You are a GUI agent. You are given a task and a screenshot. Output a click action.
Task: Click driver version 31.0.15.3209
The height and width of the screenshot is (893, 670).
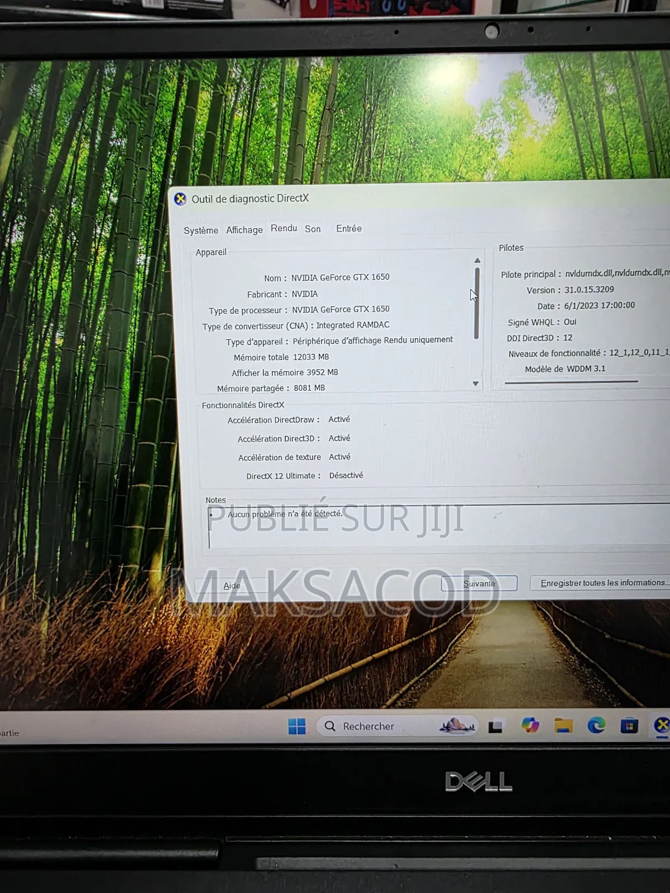click(x=589, y=290)
